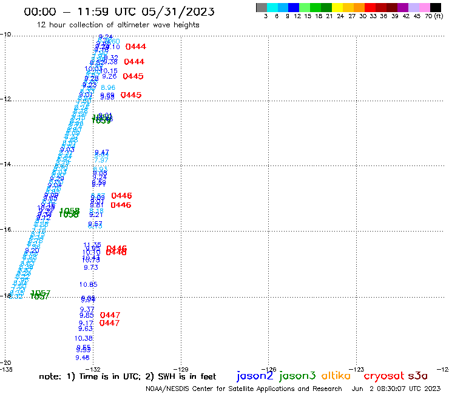Image resolution: width=449 pixels, height=394 pixels.
Task: Click the wave height value 9.37
Action: (x=87, y=309)
